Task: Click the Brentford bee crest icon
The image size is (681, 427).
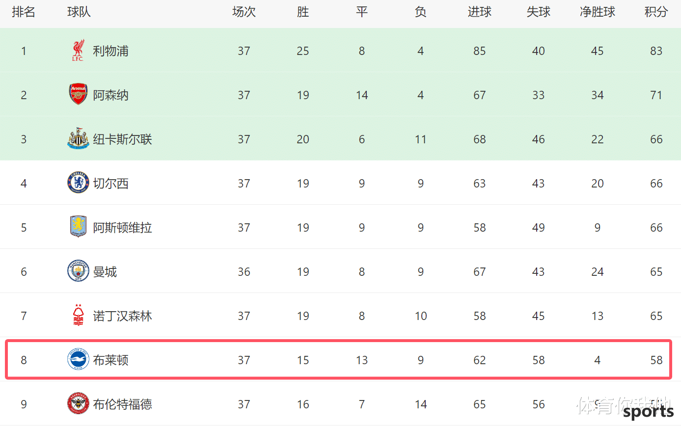Action: (x=78, y=403)
